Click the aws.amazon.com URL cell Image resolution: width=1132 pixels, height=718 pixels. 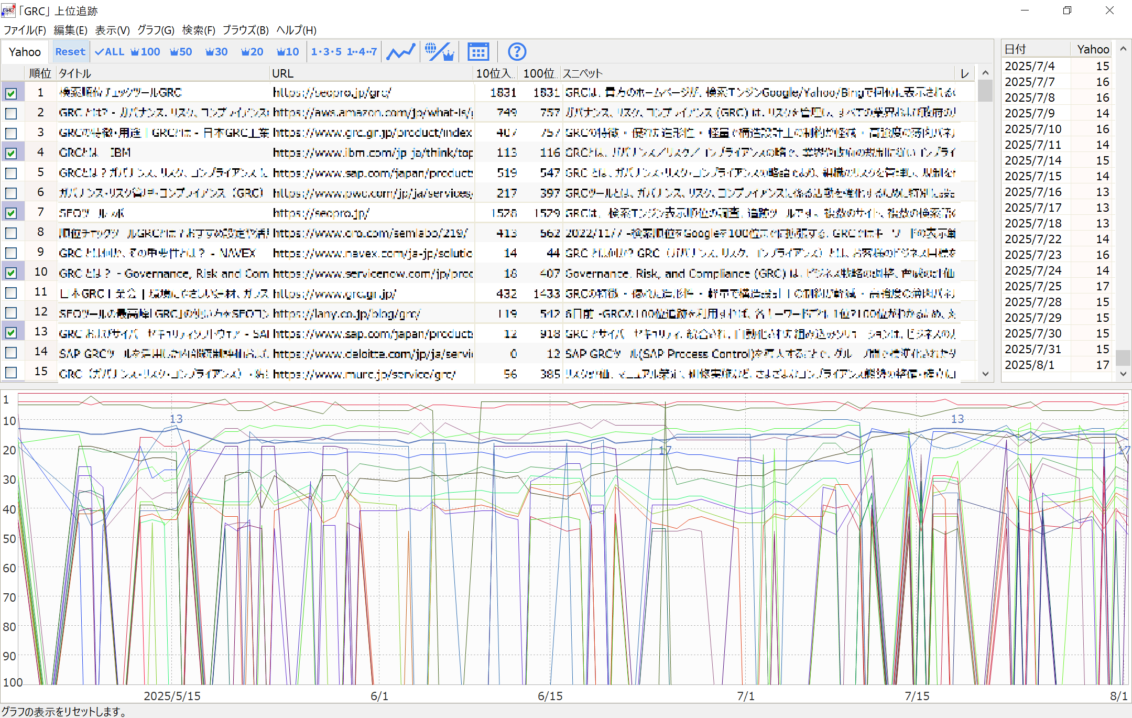373,113
